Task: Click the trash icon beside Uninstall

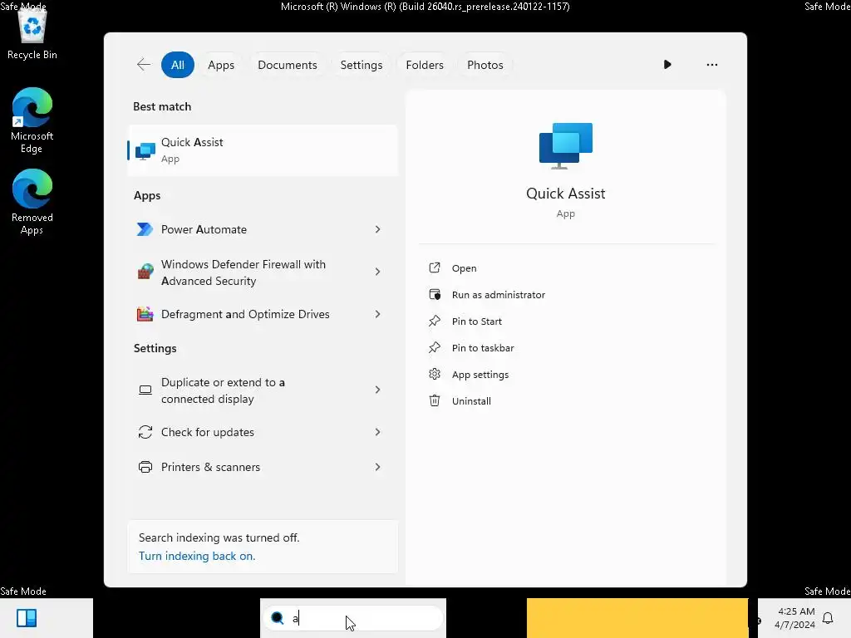Action: click(434, 400)
